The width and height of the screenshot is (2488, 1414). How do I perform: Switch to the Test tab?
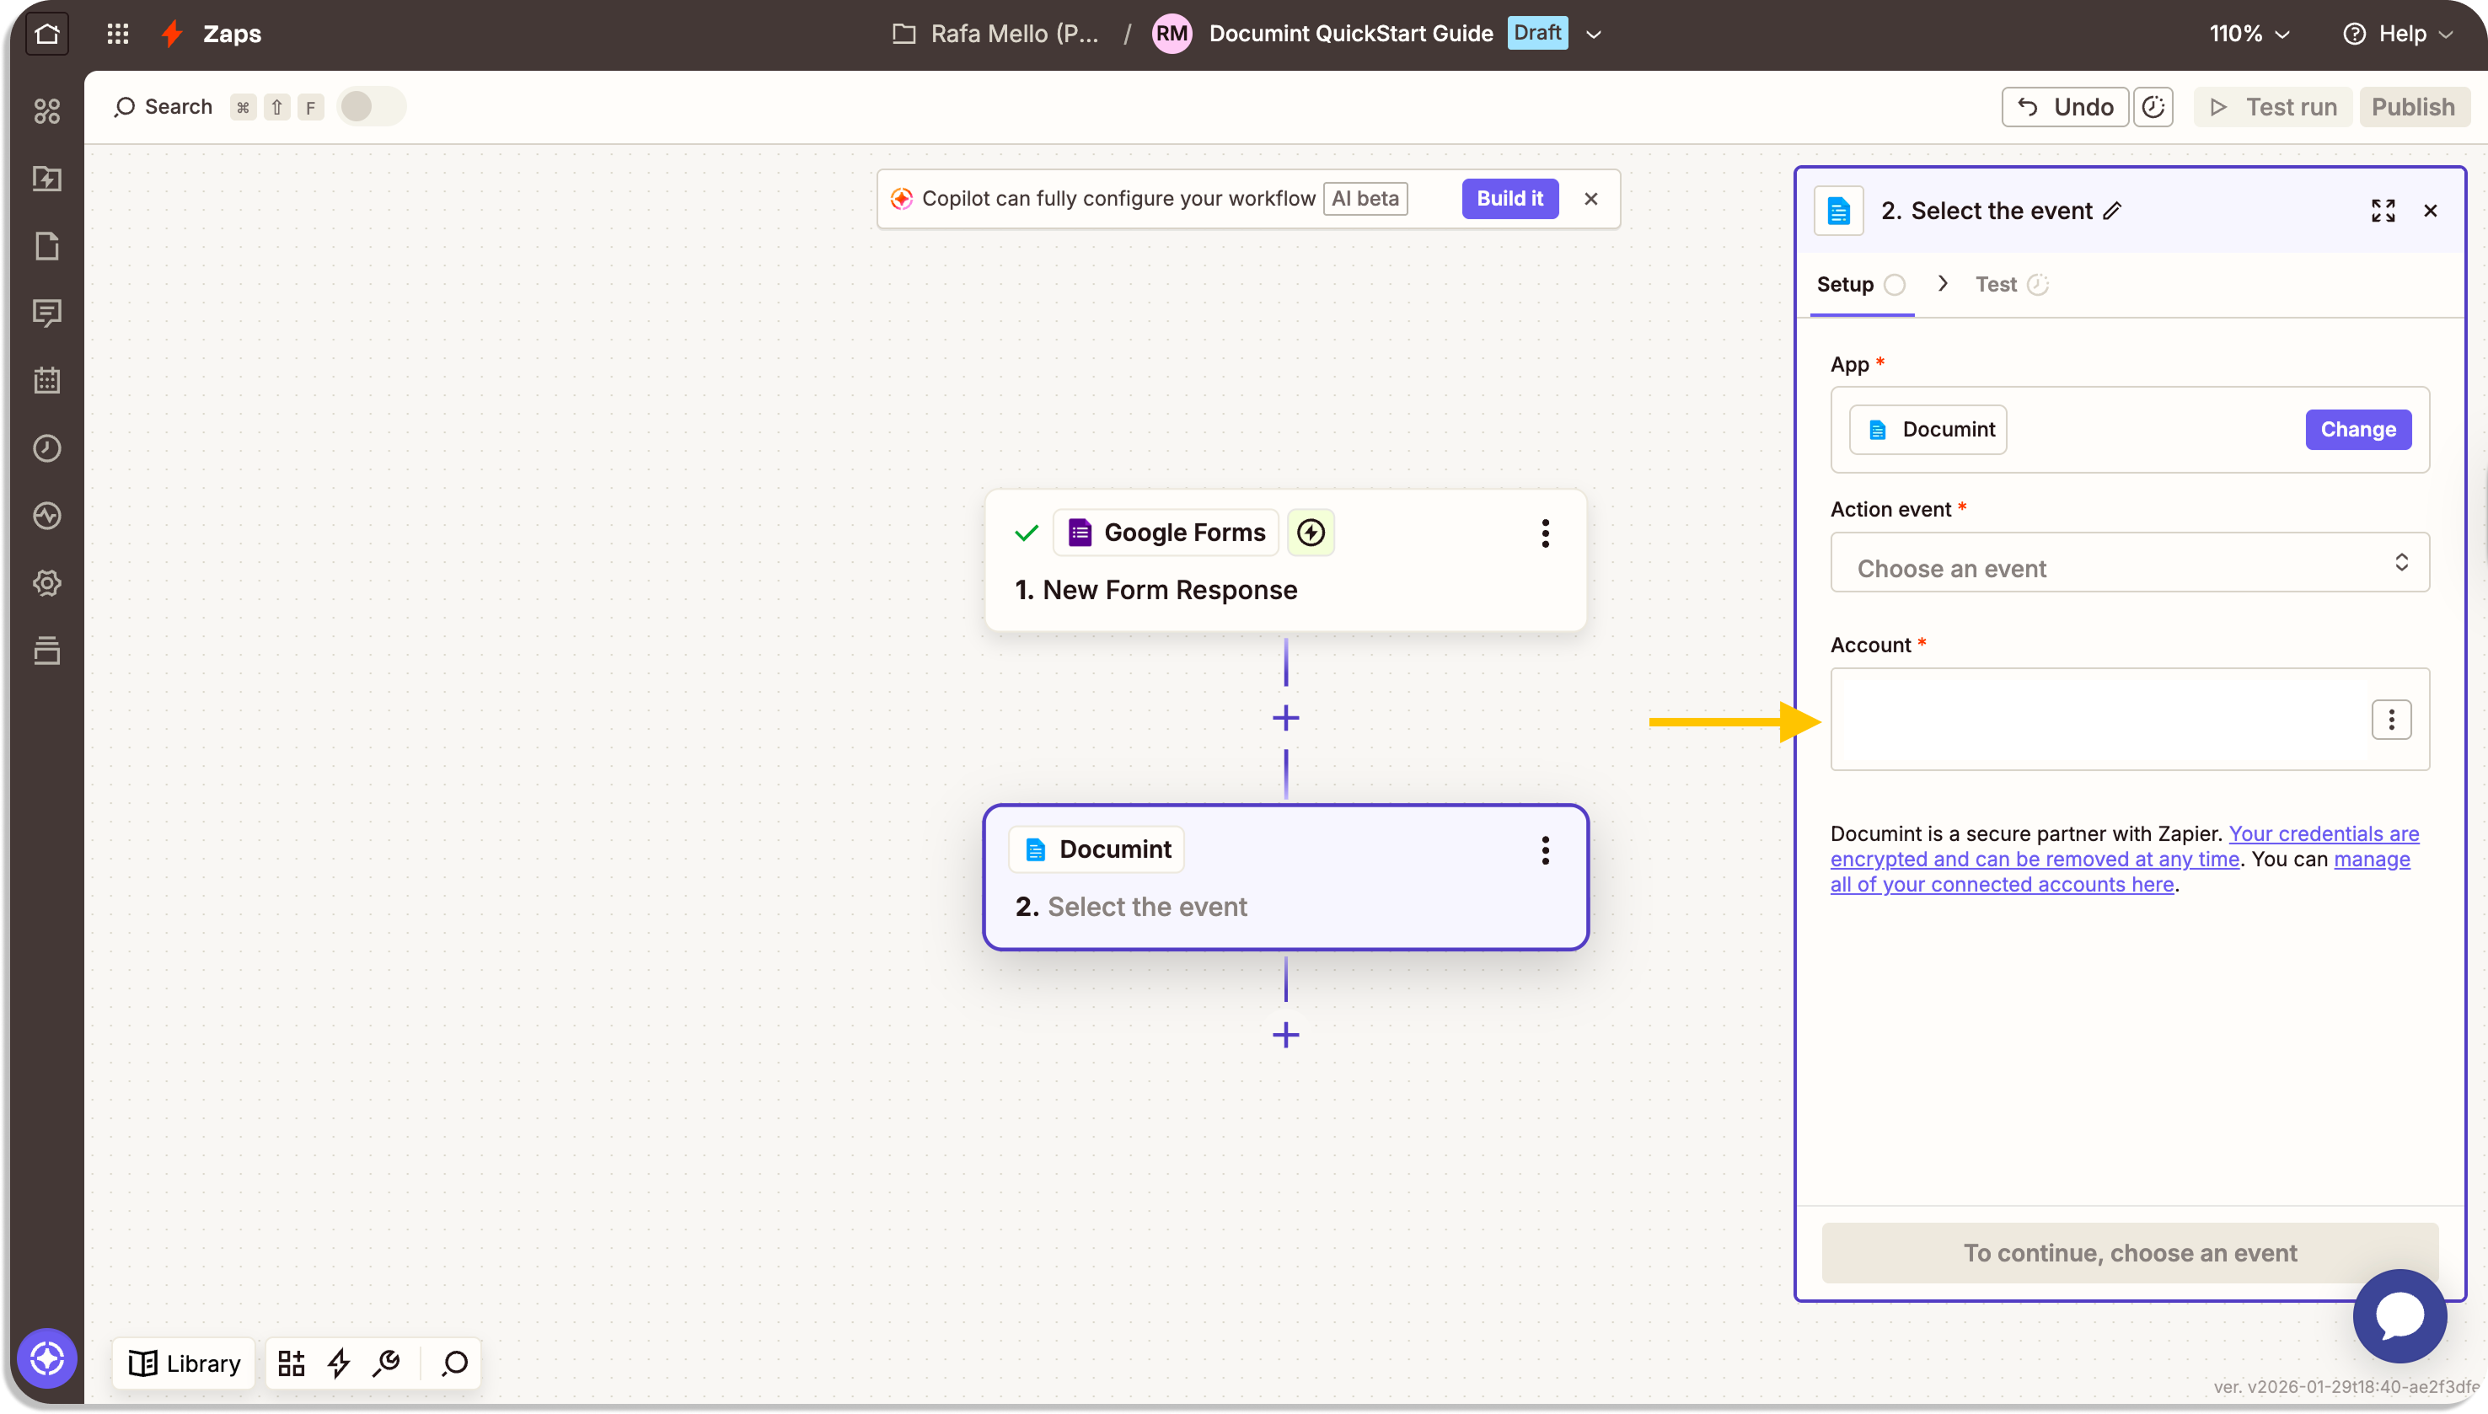[1996, 285]
